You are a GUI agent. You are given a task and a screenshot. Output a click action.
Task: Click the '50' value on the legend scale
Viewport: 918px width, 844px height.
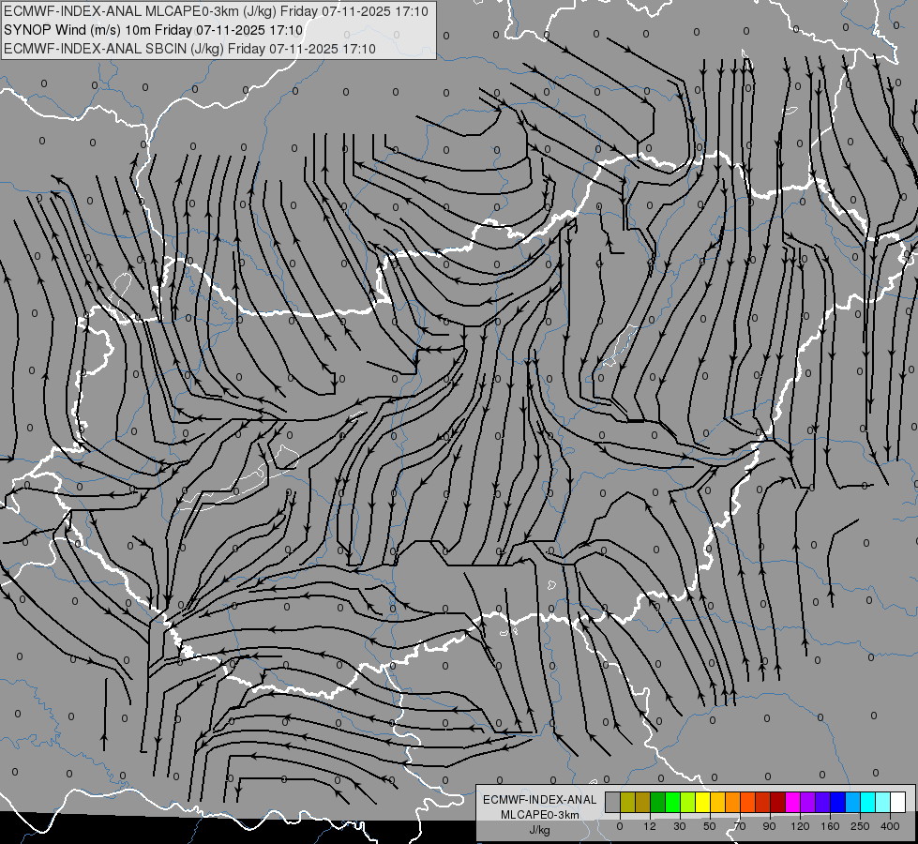pos(710,826)
